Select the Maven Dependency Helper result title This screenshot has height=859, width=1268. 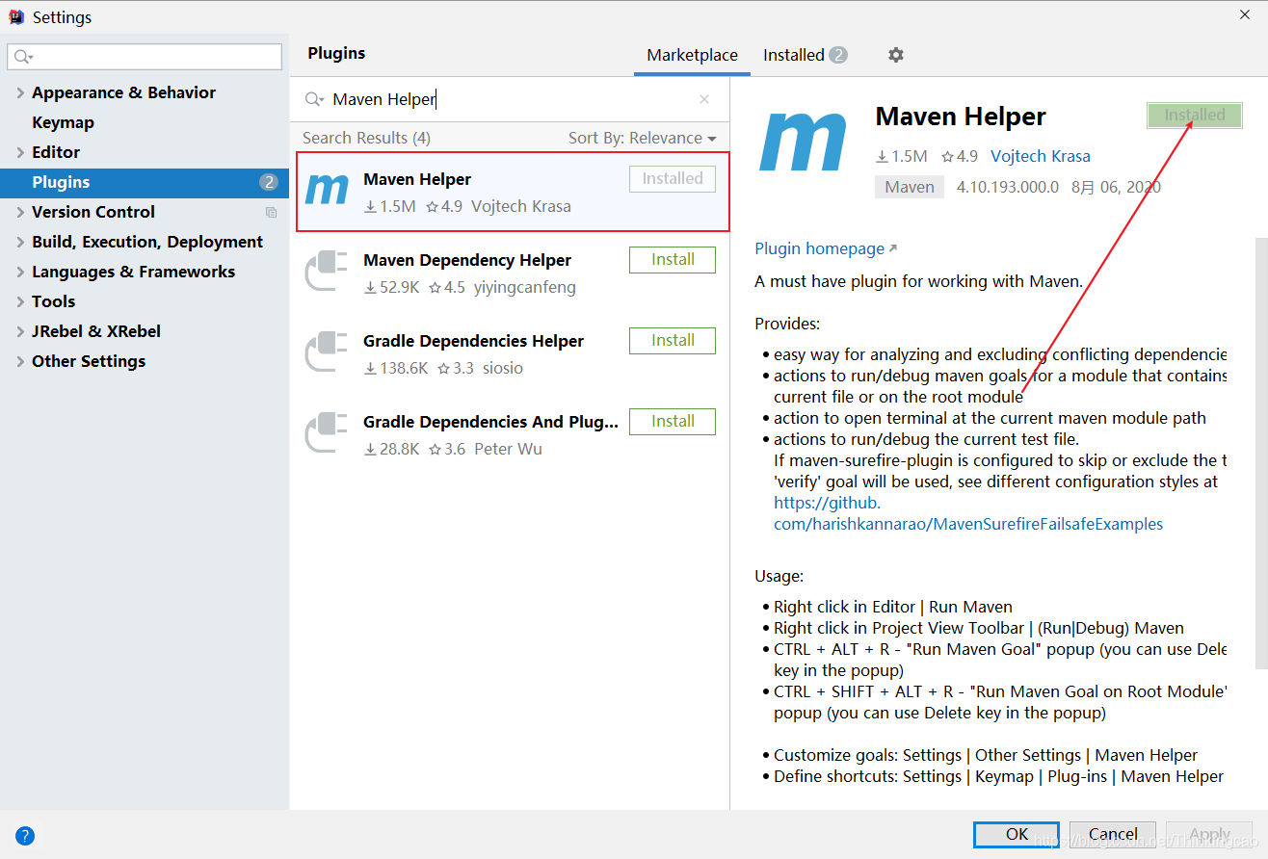[x=467, y=260]
